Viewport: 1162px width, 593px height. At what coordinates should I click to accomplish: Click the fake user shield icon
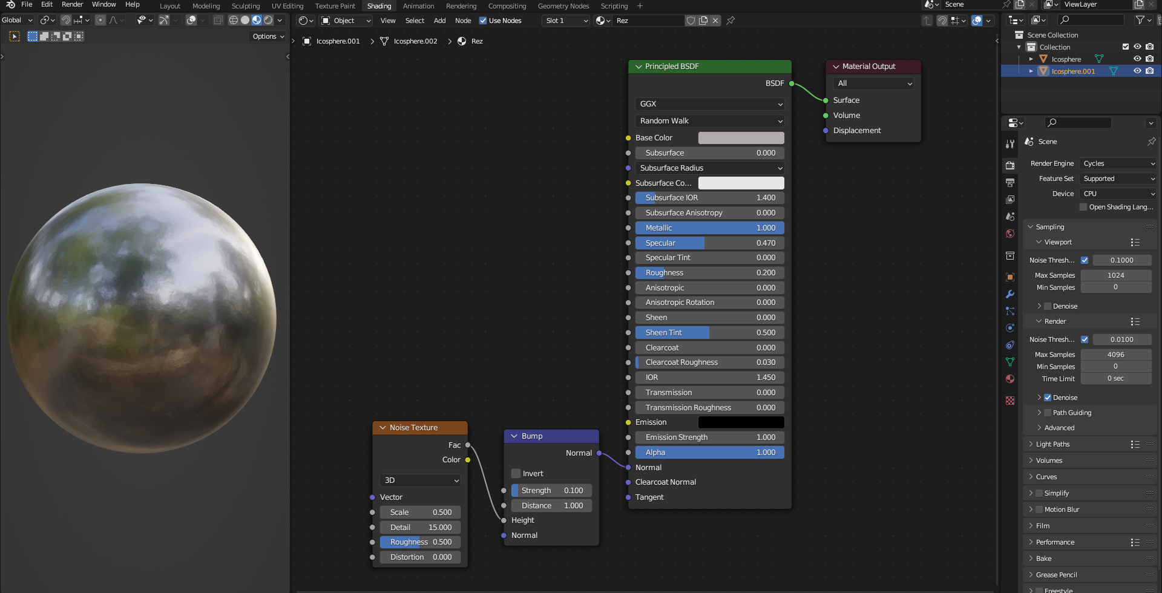[x=691, y=21]
